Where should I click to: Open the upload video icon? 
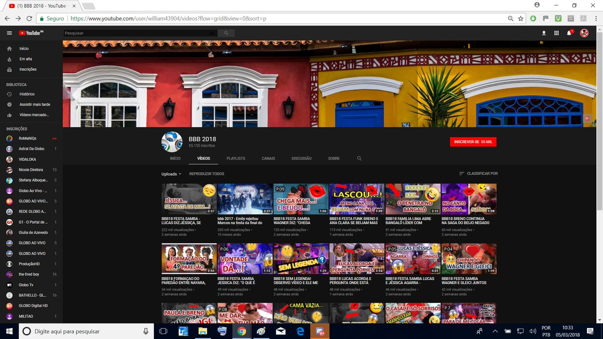tap(544, 33)
